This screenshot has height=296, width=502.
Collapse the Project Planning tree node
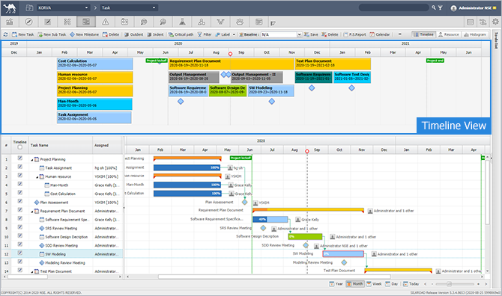pyautogui.click(x=31, y=160)
